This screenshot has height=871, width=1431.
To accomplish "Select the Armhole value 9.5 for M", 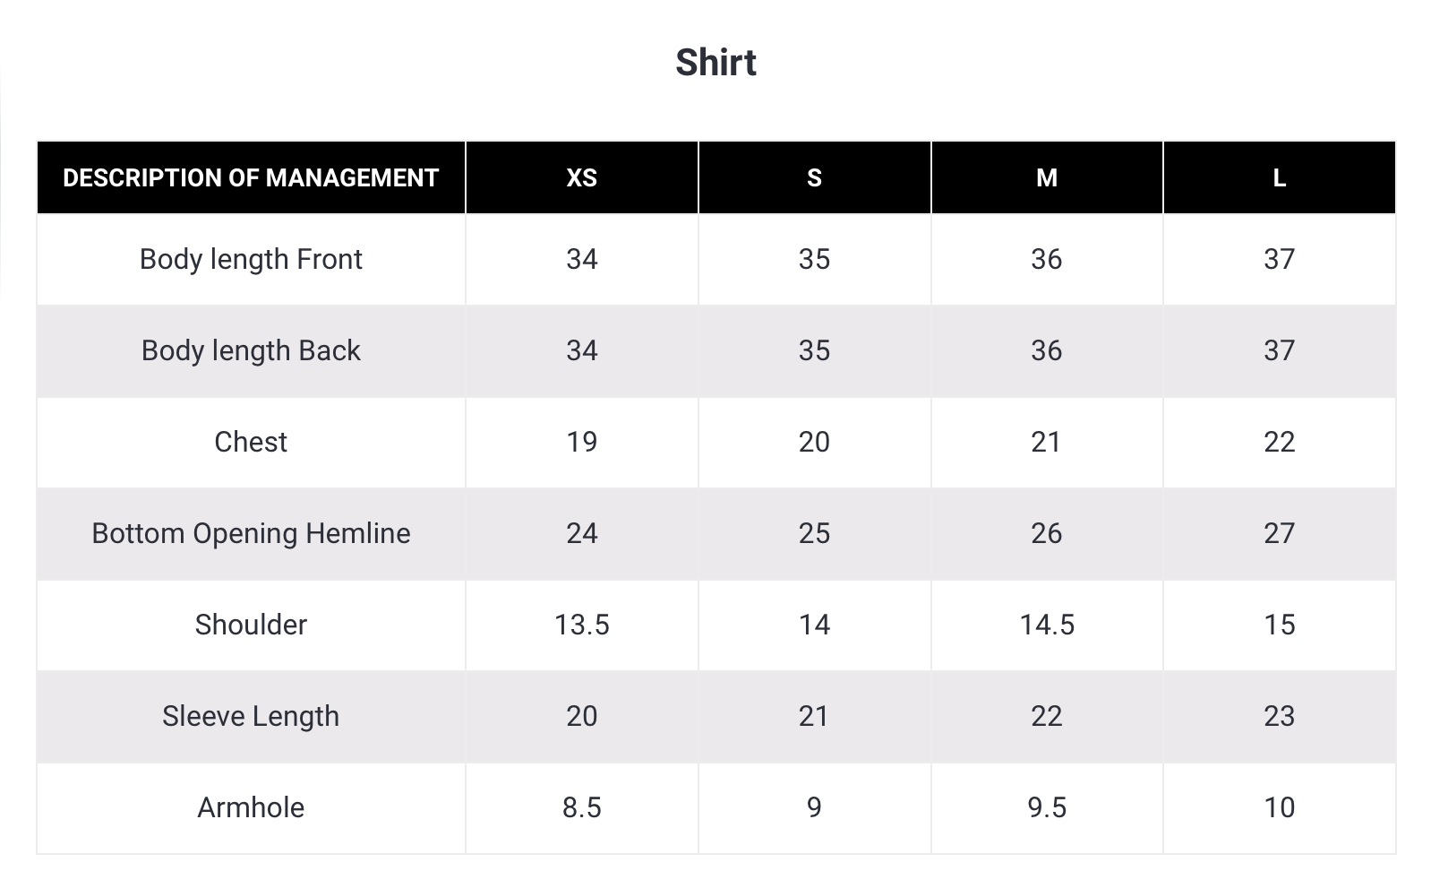I will (x=1046, y=807).
